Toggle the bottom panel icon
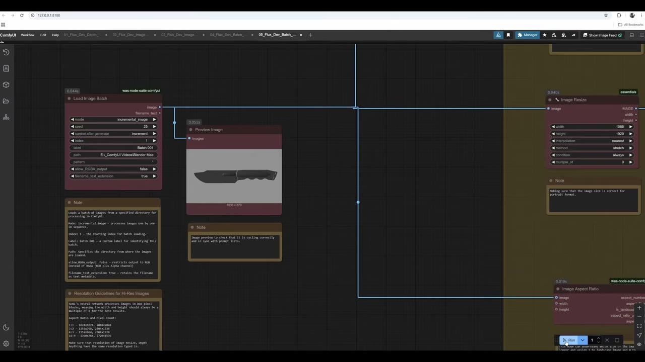 pos(631,35)
